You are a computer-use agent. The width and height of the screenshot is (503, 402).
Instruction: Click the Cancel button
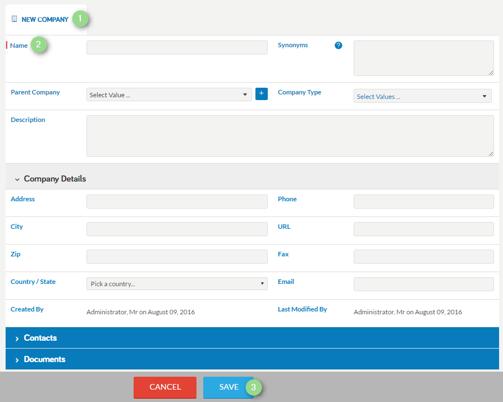[x=165, y=387]
